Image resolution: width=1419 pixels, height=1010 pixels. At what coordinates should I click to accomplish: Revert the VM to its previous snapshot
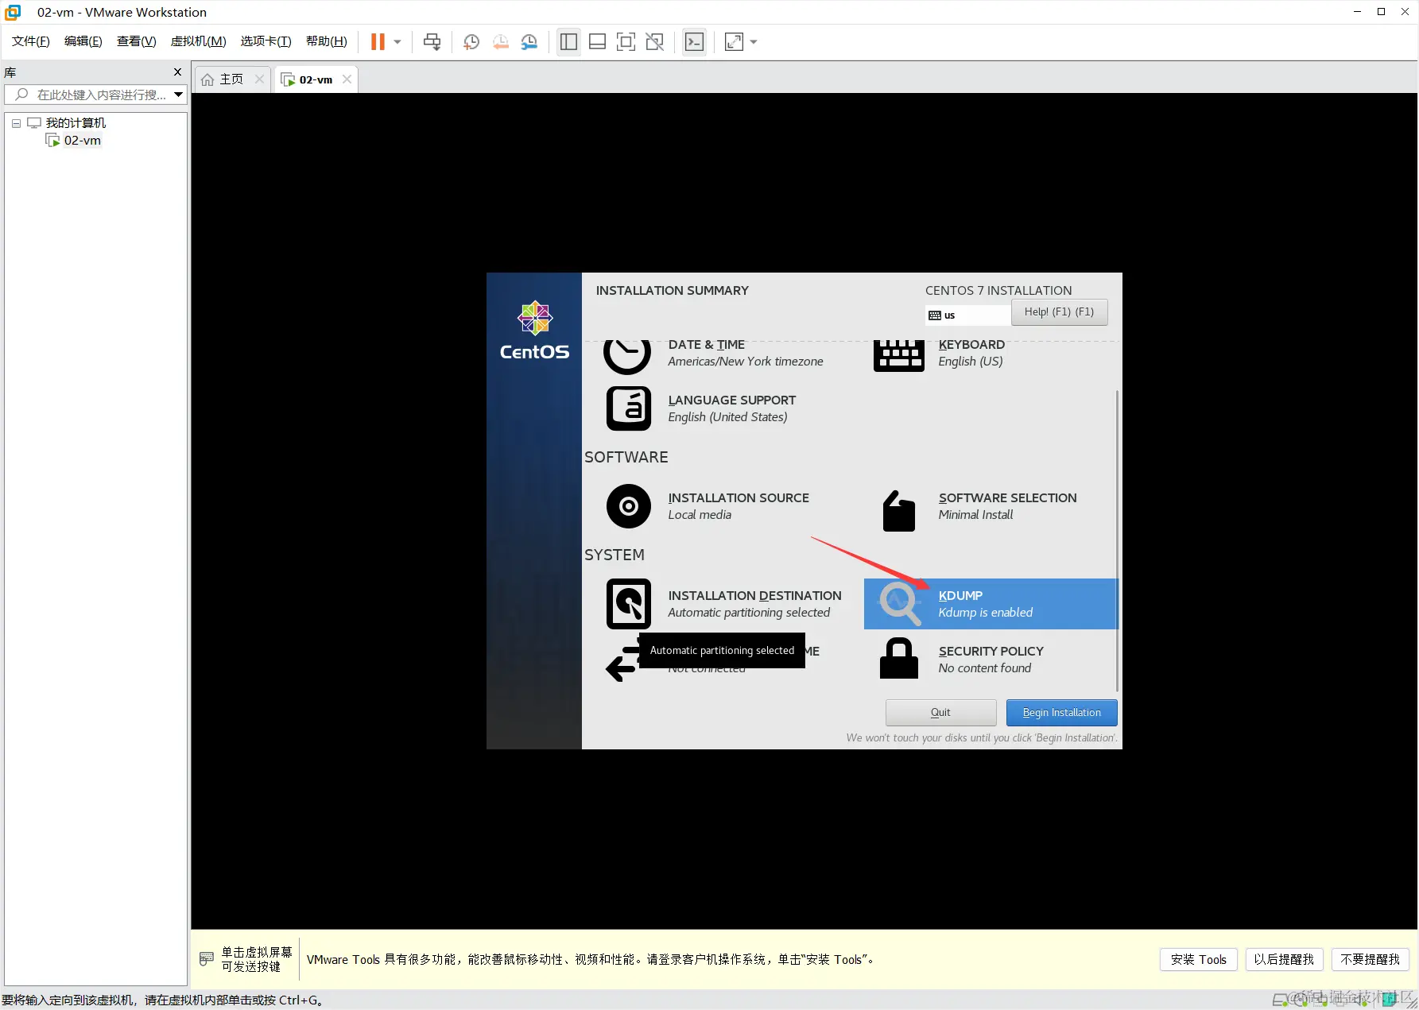tap(500, 42)
